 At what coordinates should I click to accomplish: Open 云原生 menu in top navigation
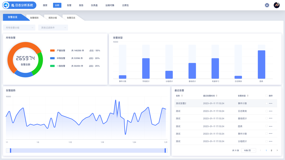[126, 5]
